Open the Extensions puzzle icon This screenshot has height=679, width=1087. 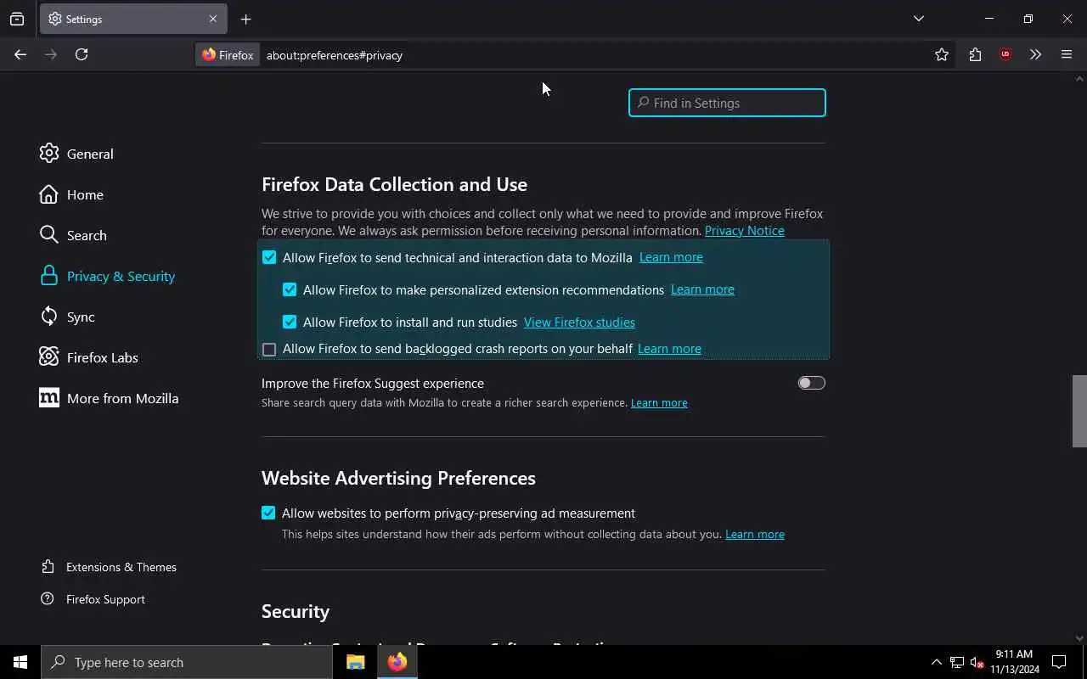[x=975, y=54]
